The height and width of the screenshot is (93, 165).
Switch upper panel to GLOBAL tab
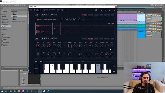[x=112, y=15]
